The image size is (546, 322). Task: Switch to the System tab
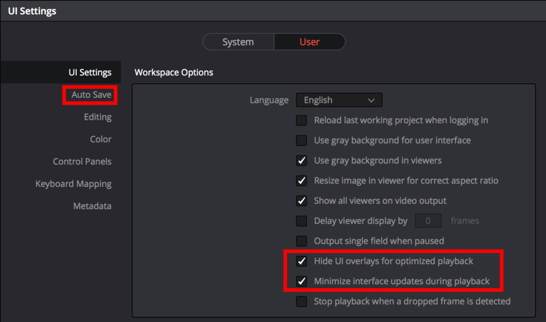pyautogui.click(x=238, y=42)
